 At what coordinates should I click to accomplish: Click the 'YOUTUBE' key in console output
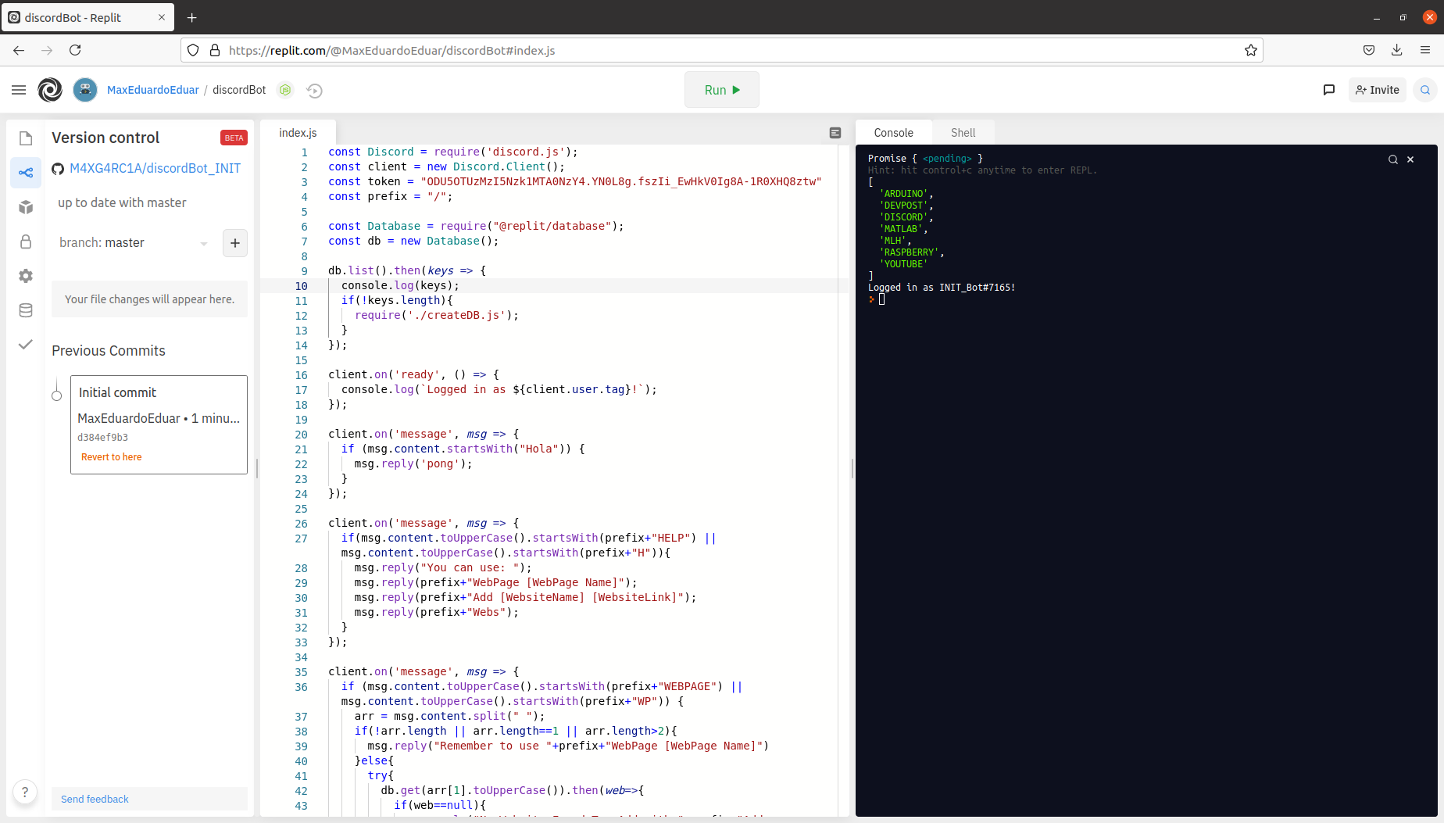tap(904, 264)
